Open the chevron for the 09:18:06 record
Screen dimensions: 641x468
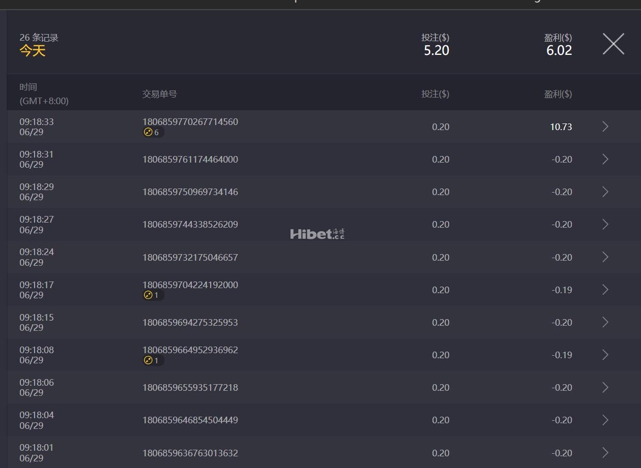605,387
